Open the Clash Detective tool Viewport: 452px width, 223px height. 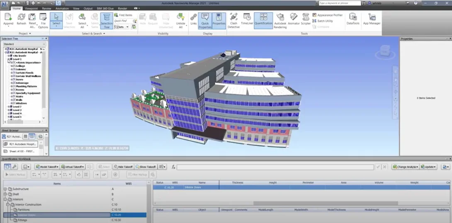pyautogui.click(x=234, y=21)
